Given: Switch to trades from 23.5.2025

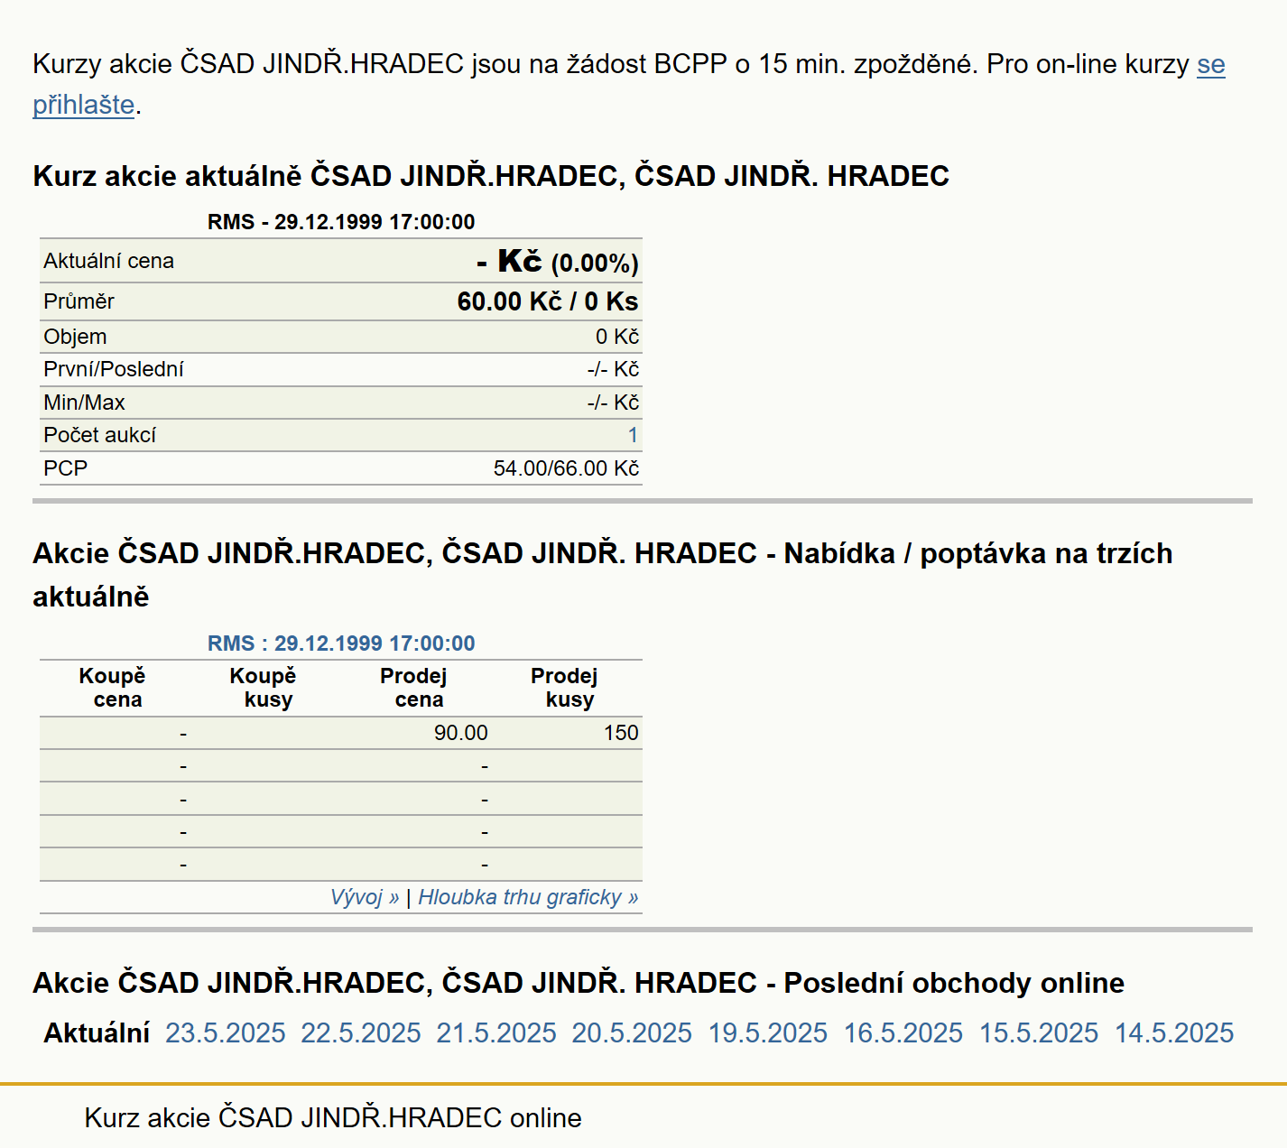Looking at the screenshot, I should (226, 1032).
